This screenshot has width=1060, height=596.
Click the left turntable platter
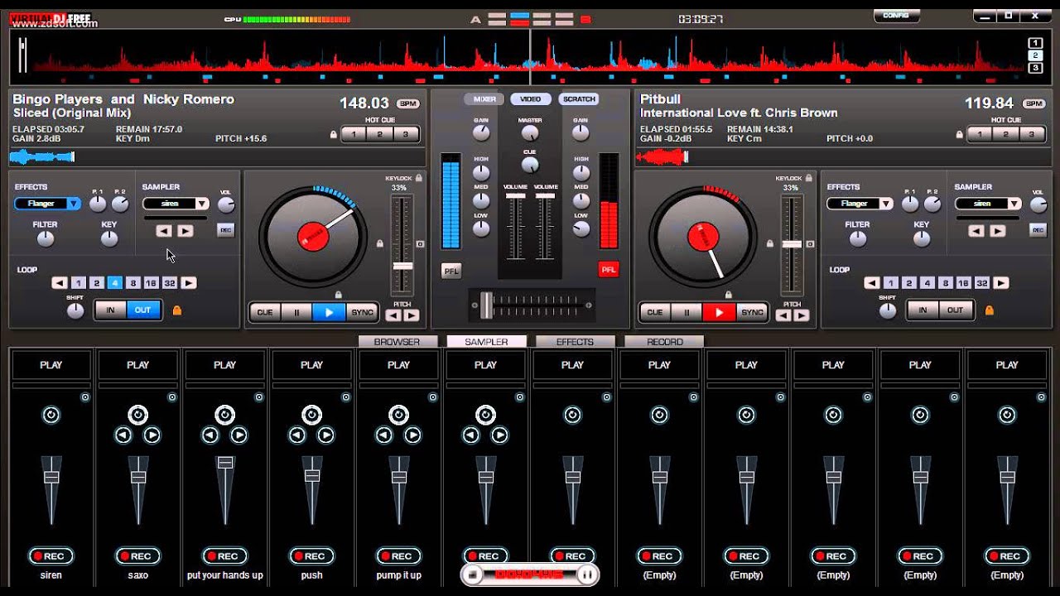click(313, 238)
